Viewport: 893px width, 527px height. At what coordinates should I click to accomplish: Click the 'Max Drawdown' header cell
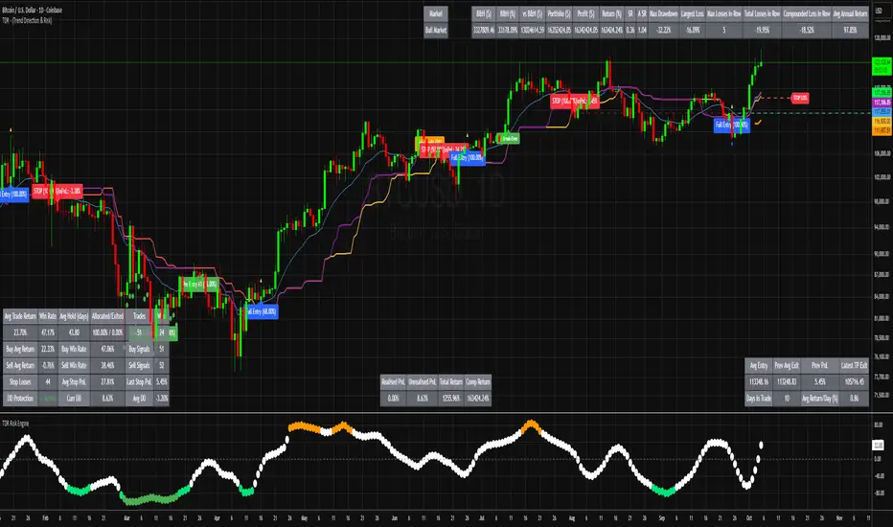(664, 13)
